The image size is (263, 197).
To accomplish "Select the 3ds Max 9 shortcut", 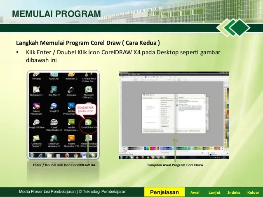I will [54, 91].
